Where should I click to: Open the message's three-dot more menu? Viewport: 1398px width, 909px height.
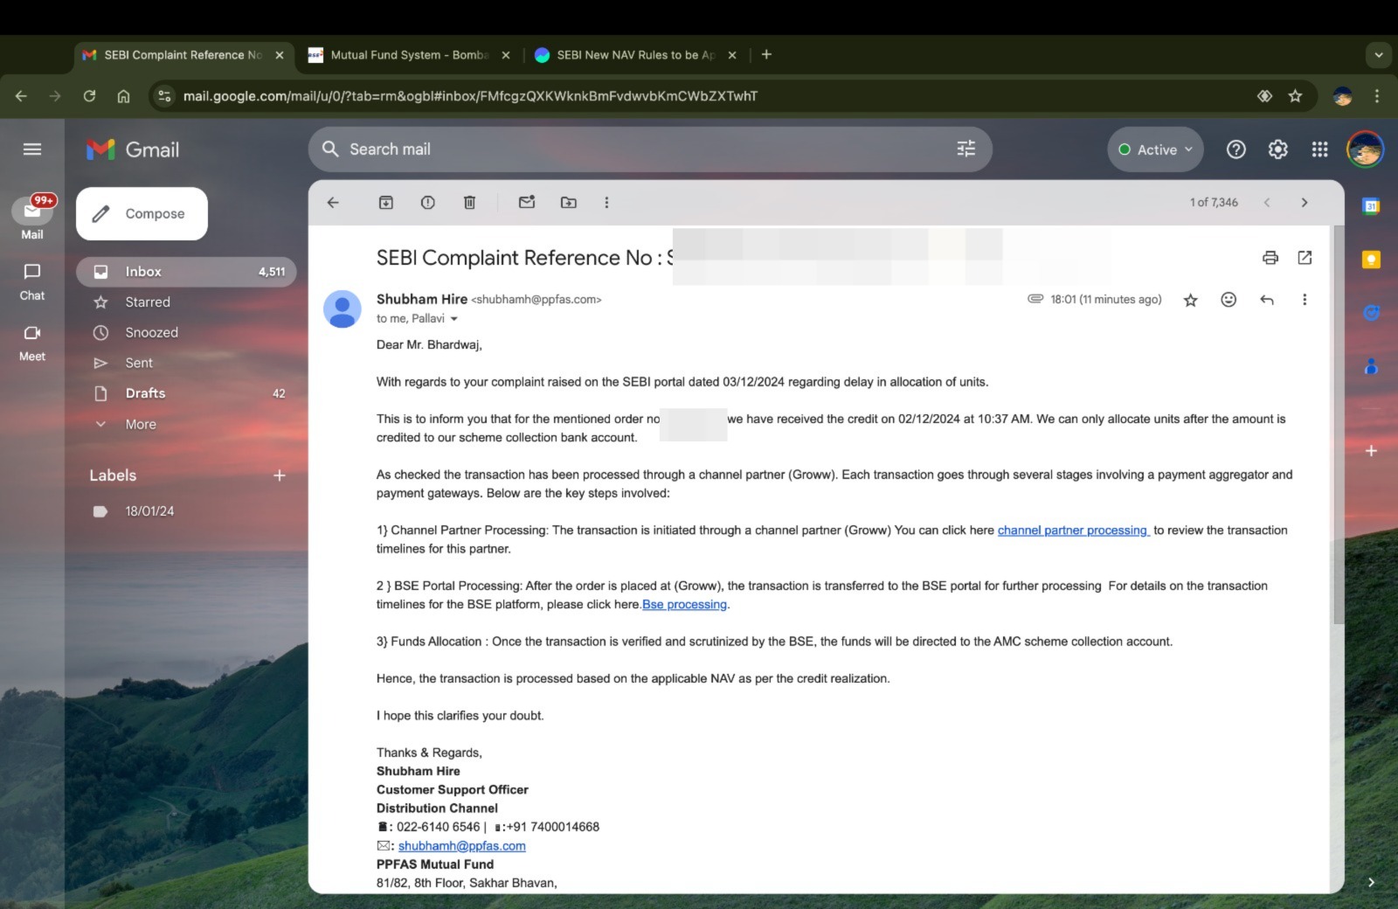tap(1305, 300)
